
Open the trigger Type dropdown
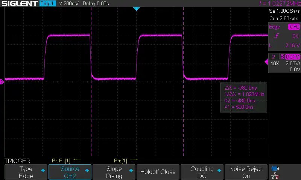pyautogui.click(x=26, y=172)
